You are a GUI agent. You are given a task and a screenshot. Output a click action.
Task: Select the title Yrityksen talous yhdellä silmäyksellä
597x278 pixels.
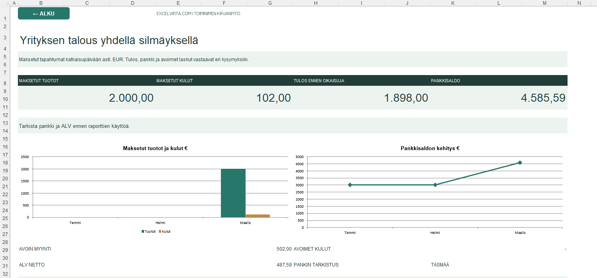(x=109, y=41)
